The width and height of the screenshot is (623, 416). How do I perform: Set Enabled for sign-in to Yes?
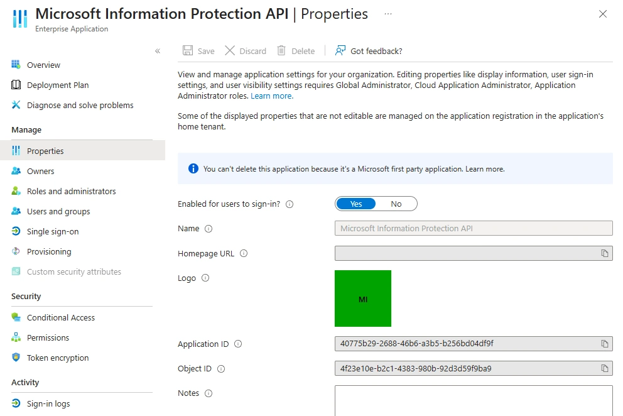click(356, 204)
